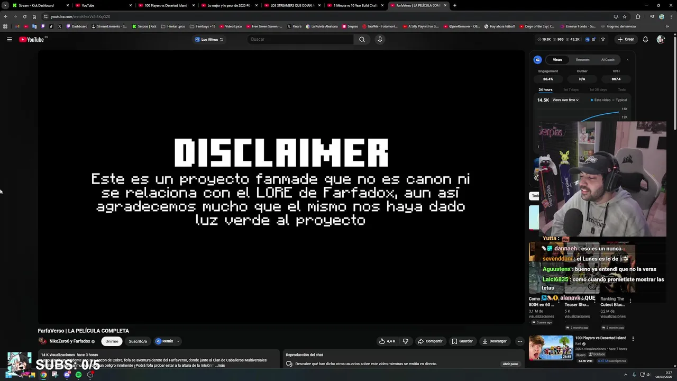Viewport: 677px width, 381px height.
Task: Click the browser address bar URL
Action: coord(80,16)
